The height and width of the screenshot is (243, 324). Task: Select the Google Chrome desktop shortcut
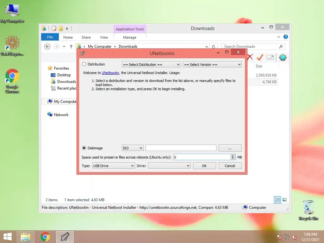[x=12, y=81]
